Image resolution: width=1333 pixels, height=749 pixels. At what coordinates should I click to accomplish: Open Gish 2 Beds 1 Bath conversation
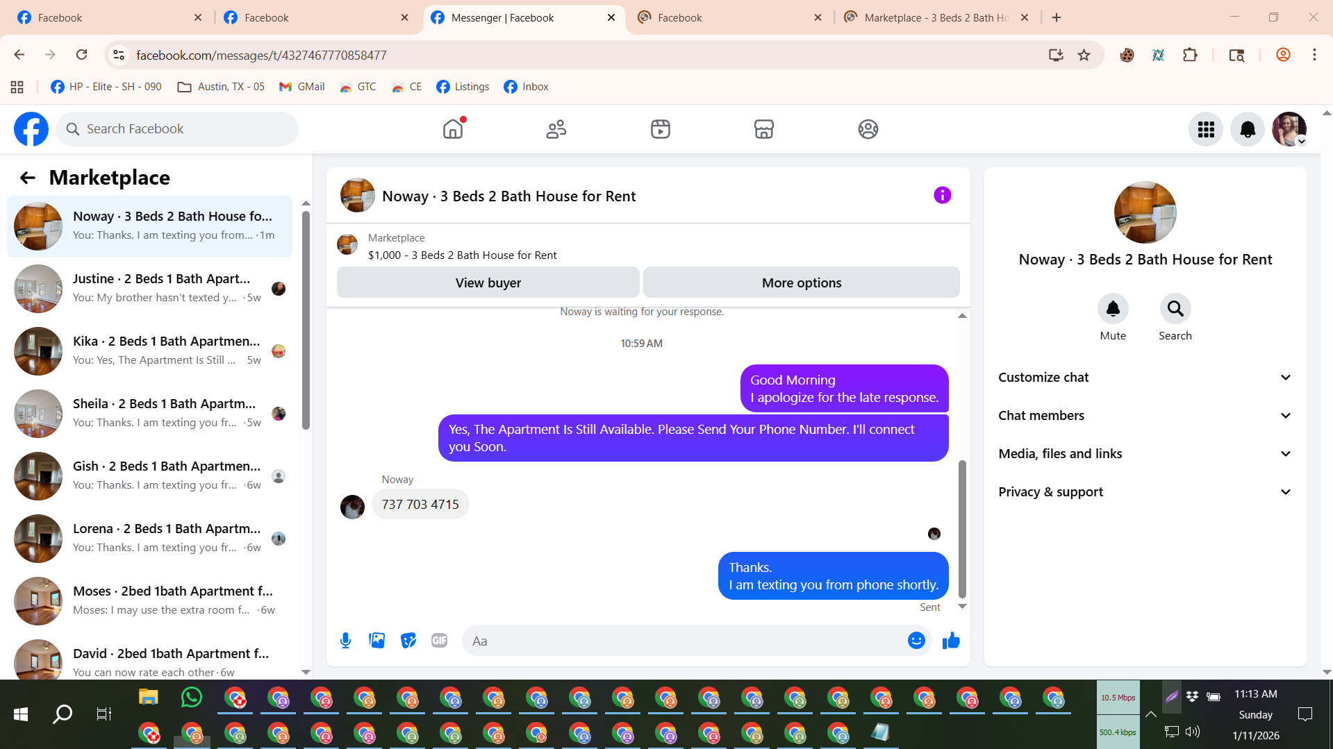pos(149,476)
